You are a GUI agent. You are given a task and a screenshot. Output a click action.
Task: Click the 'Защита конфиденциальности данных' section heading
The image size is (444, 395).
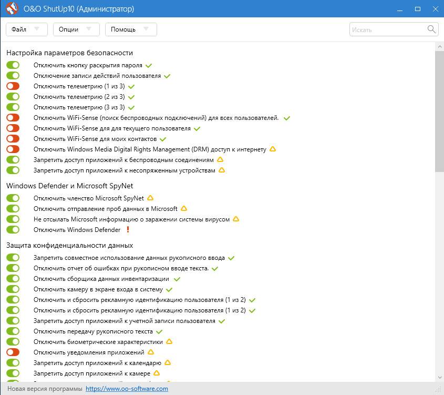click(70, 246)
